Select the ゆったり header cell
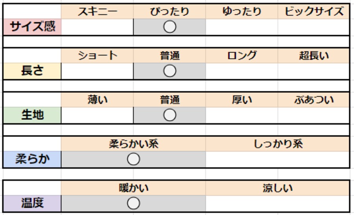This screenshot has width=354, height=215. 242,11
